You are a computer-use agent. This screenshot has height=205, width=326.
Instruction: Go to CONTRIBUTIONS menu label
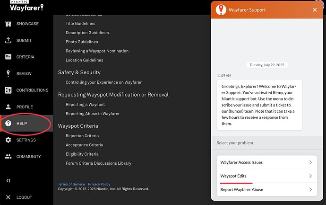[x=33, y=90]
